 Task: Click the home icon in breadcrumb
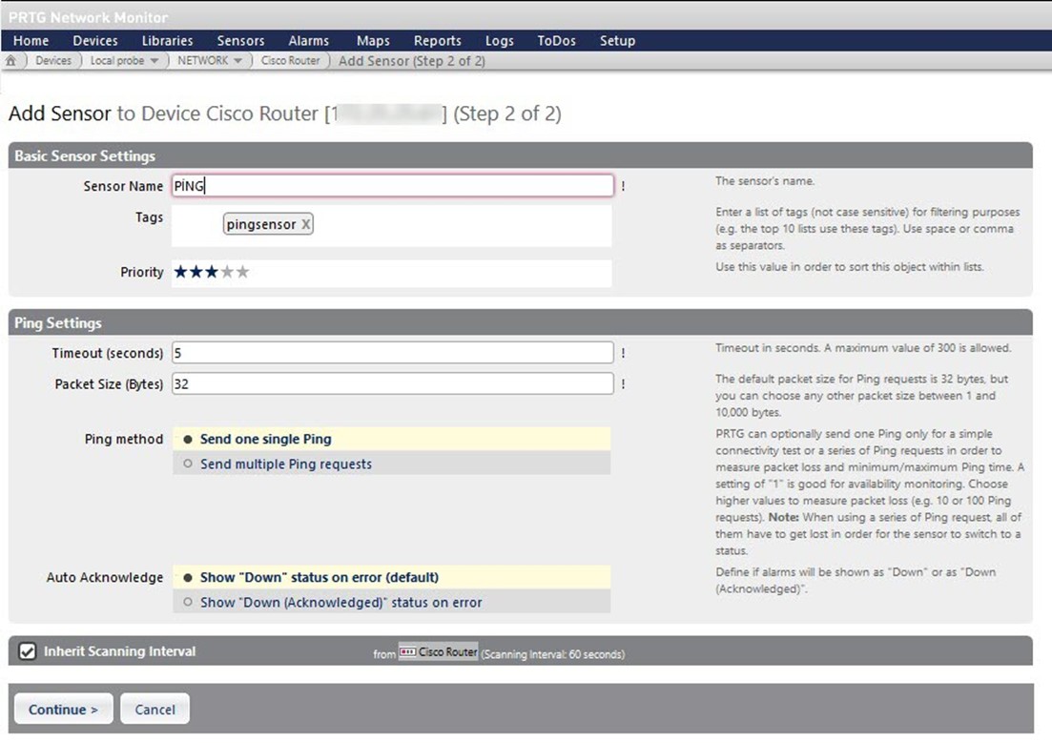(10, 60)
